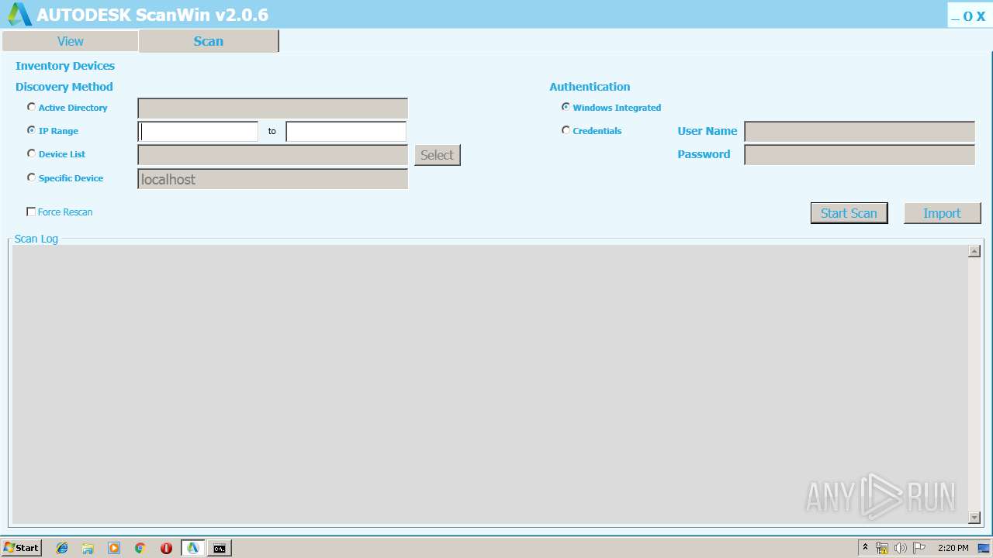Maximize the ScanWin window with O
The width and height of the screenshot is (993, 558).
[x=967, y=16]
